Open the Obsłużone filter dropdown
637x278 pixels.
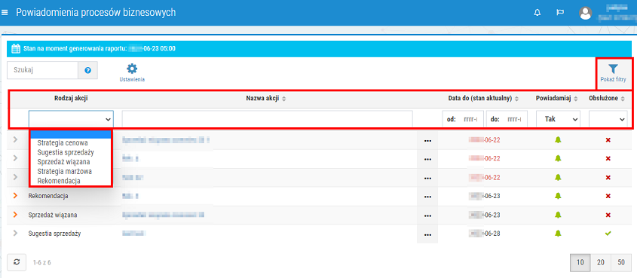608,119
